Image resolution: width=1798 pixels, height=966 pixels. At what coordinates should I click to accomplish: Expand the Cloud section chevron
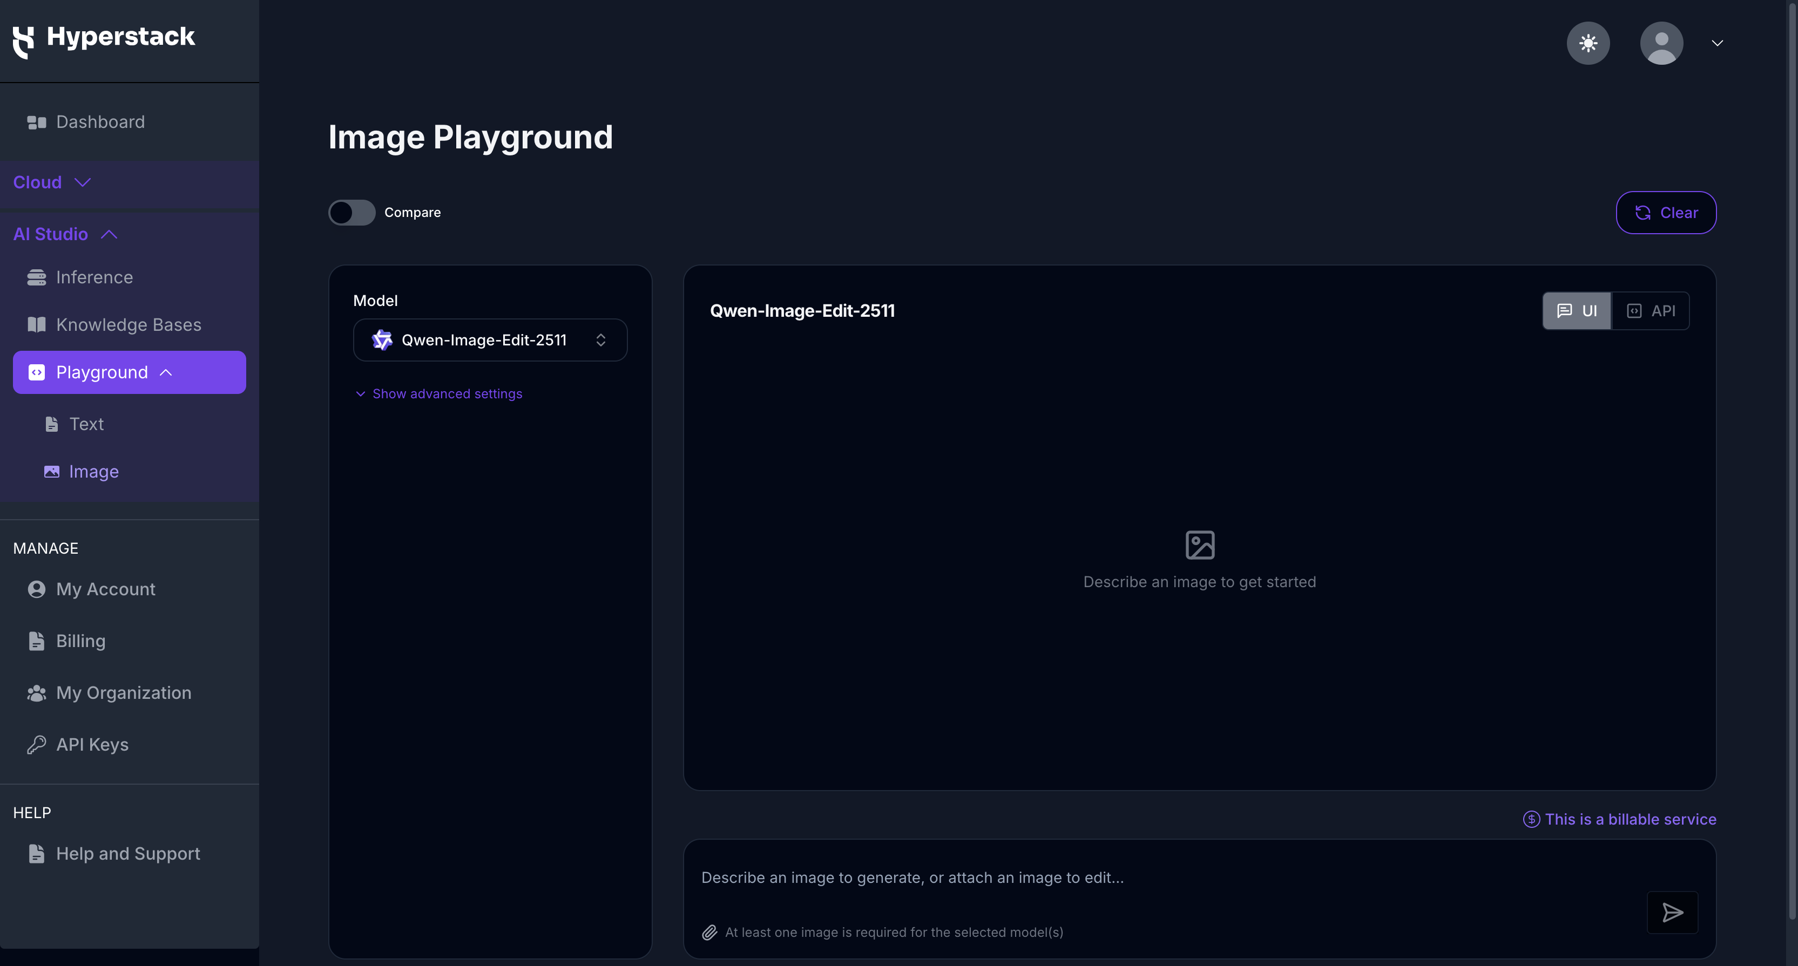[x=83, y=182]
